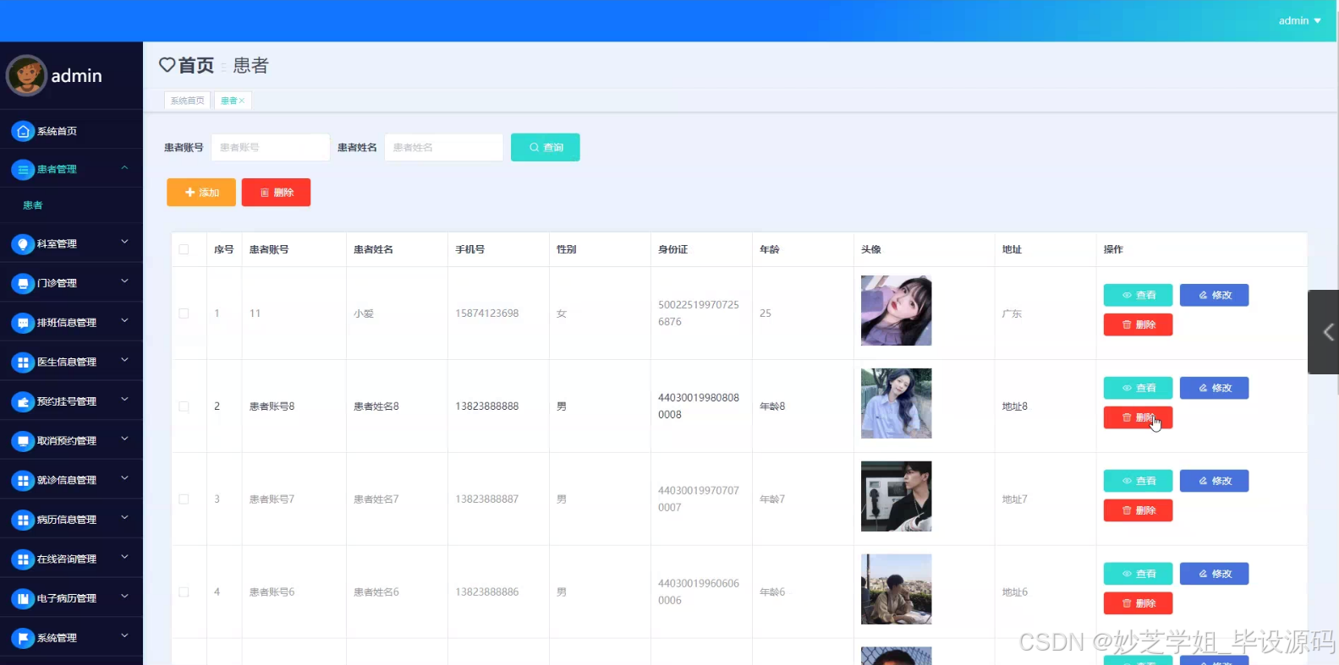1339x665 pixels.
Task: Close the 患者 tab with its x
Action: (x=242, y=101)
